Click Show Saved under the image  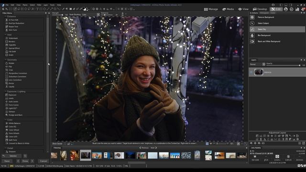(x=57, y=144)
